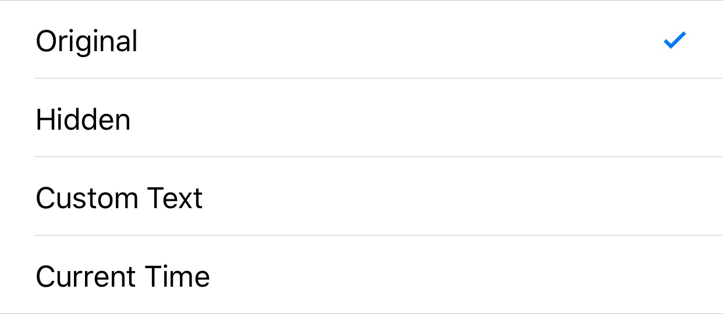Tap the Current Time label
The image size is (723, 314).
(x=123, y=276)
